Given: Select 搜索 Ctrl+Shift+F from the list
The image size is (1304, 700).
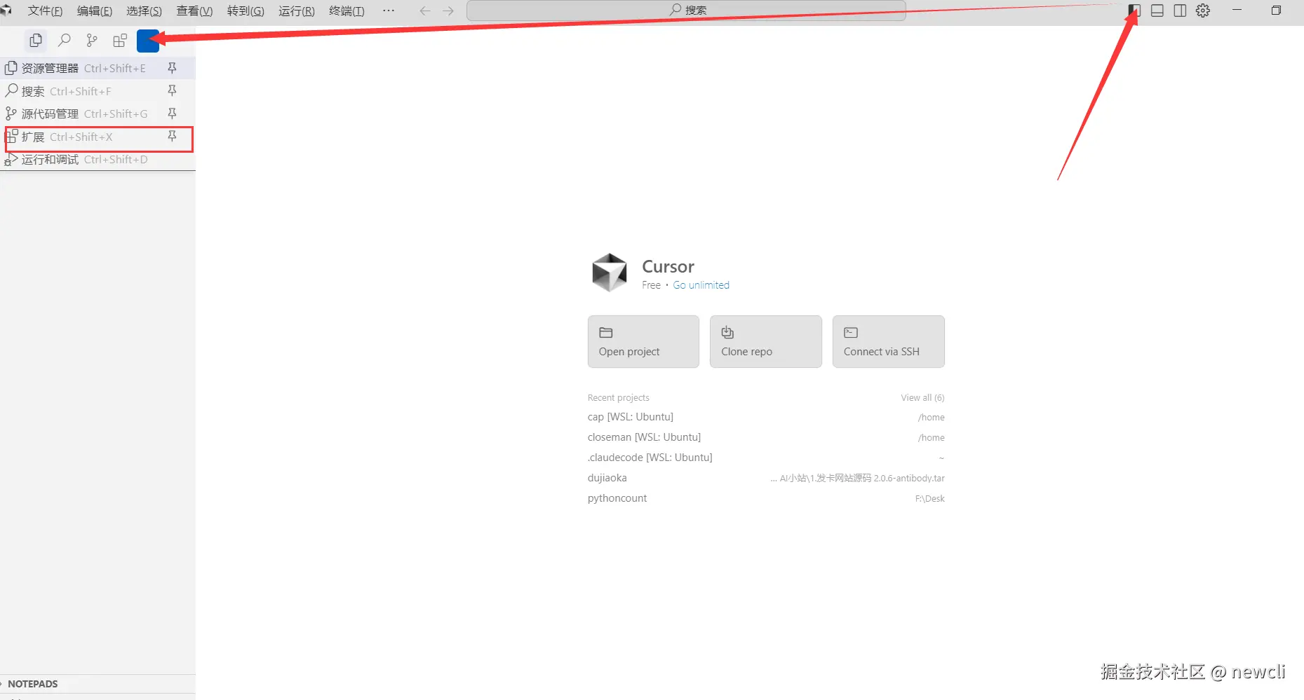Looking at the screenshot, I should pos(98,91).
